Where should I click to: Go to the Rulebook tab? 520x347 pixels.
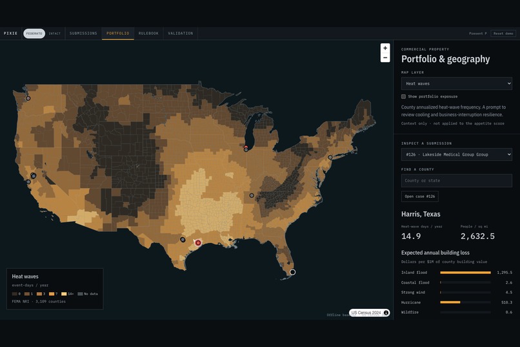(x=148, y=34)
